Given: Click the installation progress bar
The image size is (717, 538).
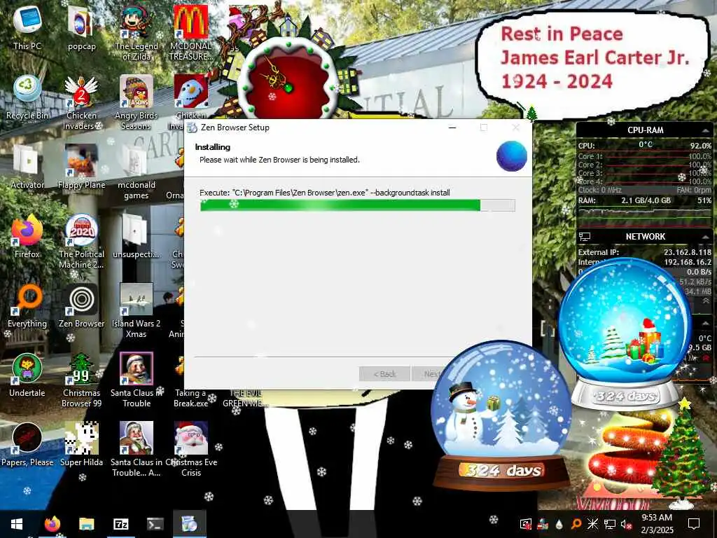Looking at the screenshot, I should 358,205.
